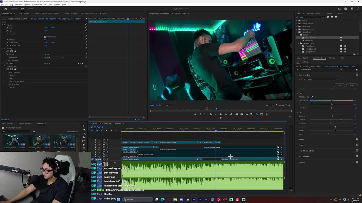Screen dimensions: 362x203
Task: Pick white balance with the eyedropper
Action: pos(312,97)
